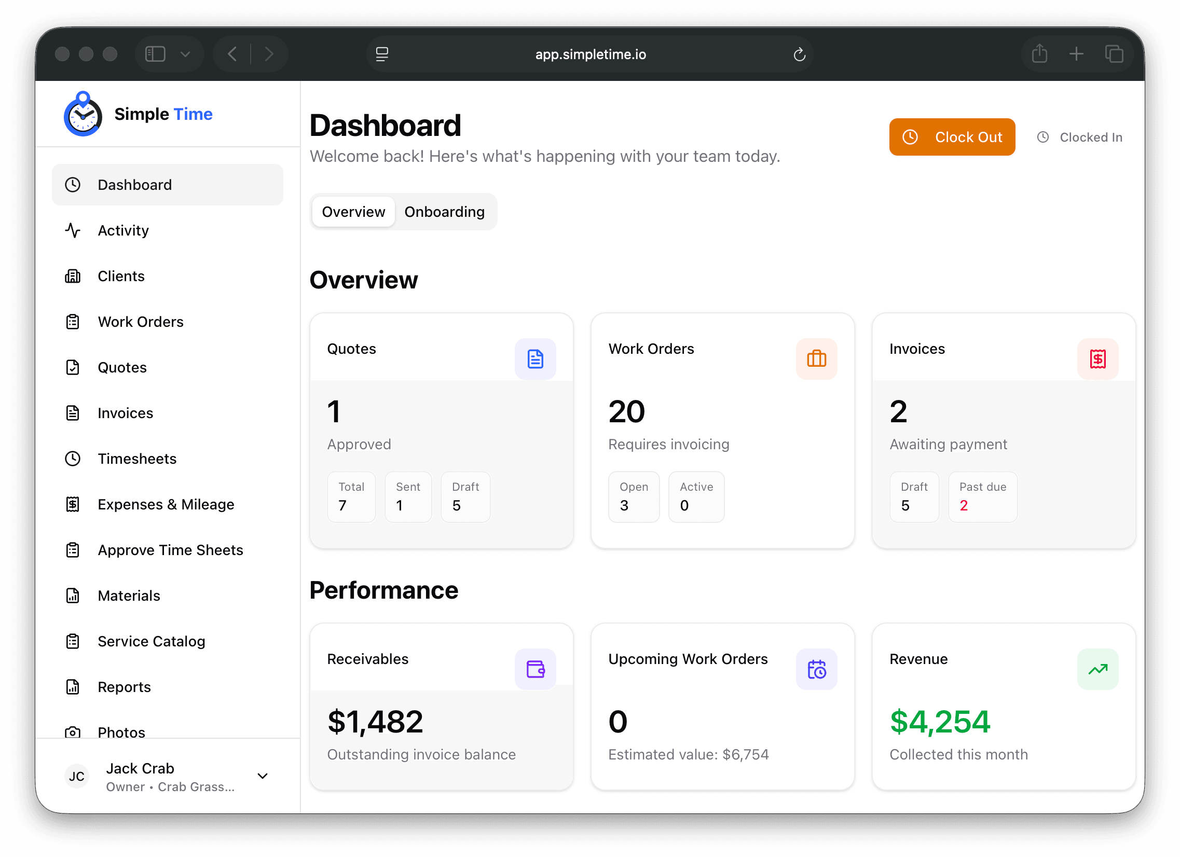
Task: Expand the browser sidebar options chevron
Action: coord(185,54)
